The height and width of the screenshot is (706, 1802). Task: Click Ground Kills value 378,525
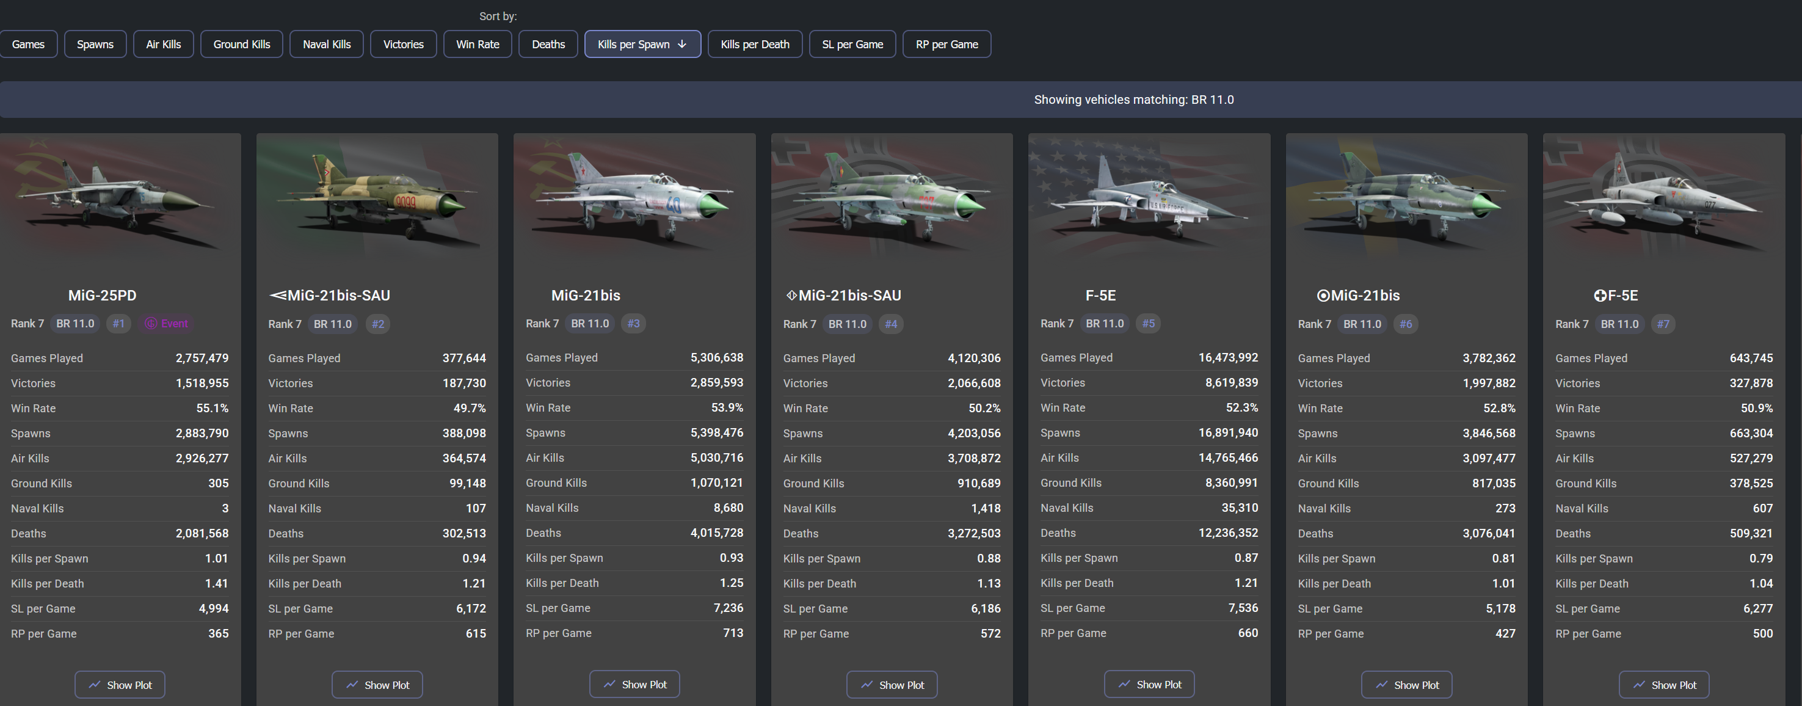tap(1751, 484)
